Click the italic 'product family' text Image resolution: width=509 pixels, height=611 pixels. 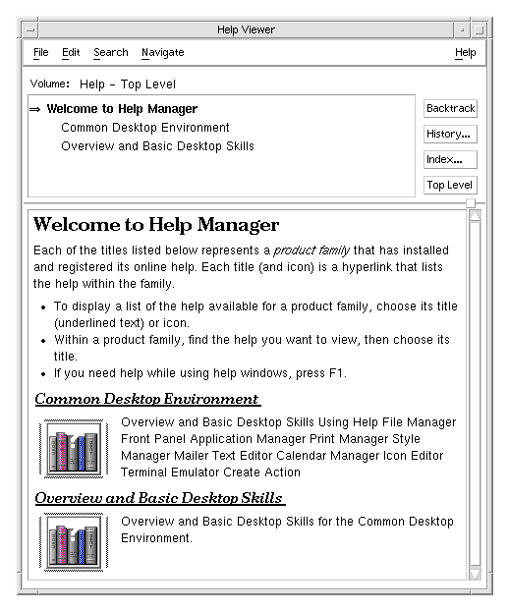(x=311, y=250)
